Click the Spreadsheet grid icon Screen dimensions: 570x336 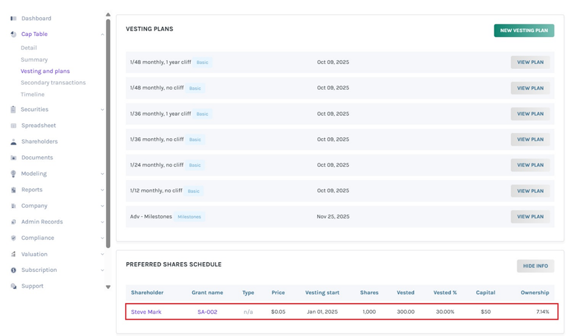(13, 126)
